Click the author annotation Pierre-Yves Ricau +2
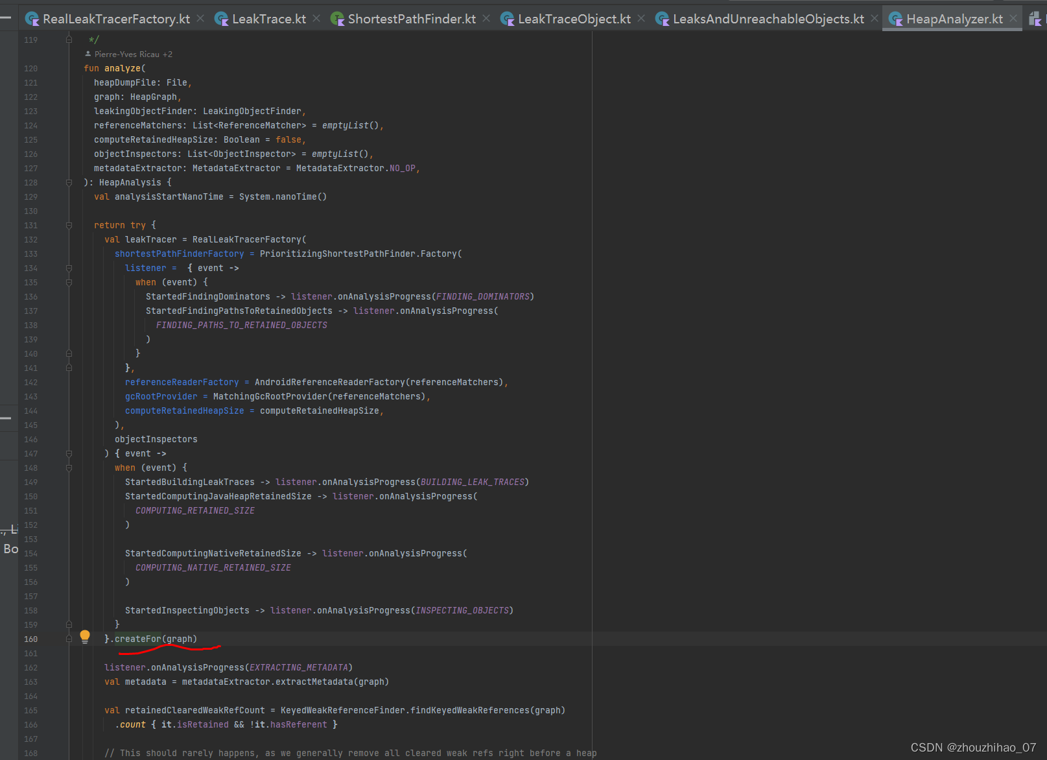 (128, 54)
